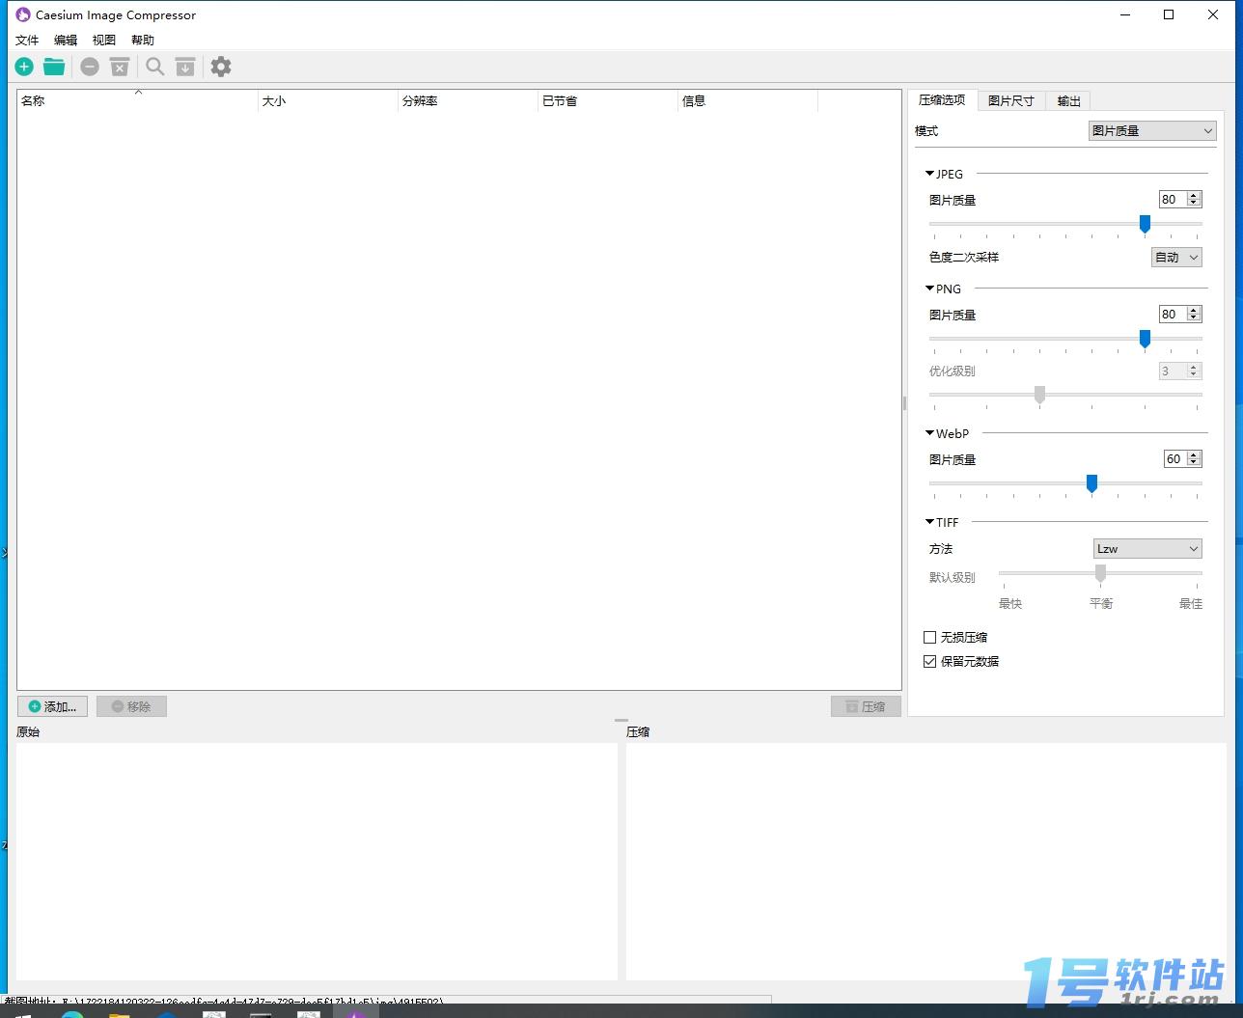Open settings via the gear icon

pyautogui.click(x=221, y=67)
